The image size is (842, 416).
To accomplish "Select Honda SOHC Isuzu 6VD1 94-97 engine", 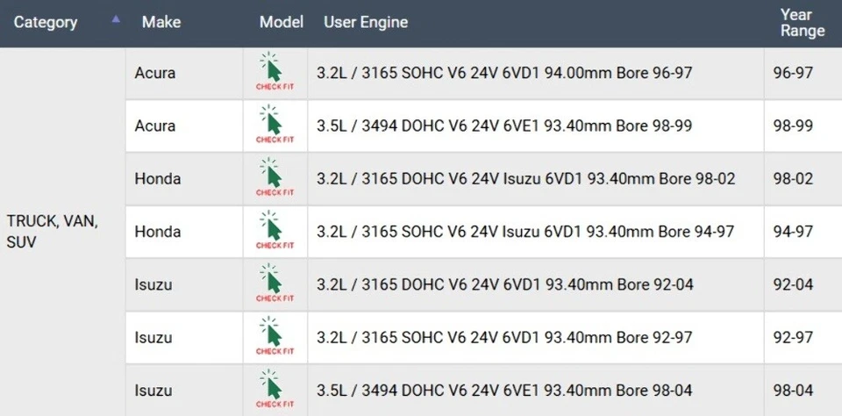I will 525,232.
